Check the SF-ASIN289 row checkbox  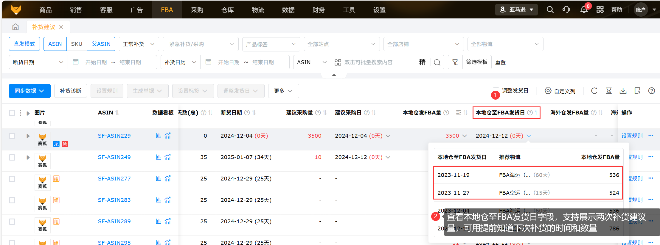click(12, 222)
